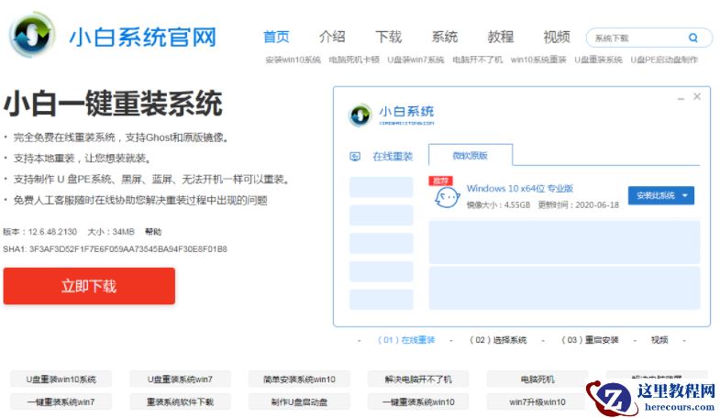Screen dimensions: 720x418
Task: Select the (02) 选择系统 step
Action: [x=498, y=340]
